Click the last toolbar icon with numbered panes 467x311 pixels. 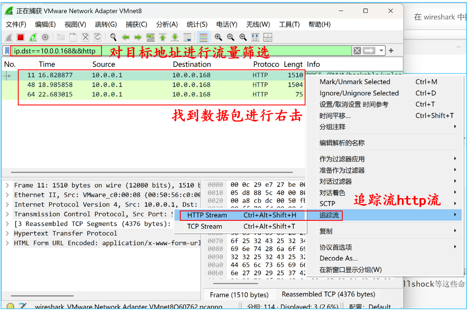tap(268, 38)
